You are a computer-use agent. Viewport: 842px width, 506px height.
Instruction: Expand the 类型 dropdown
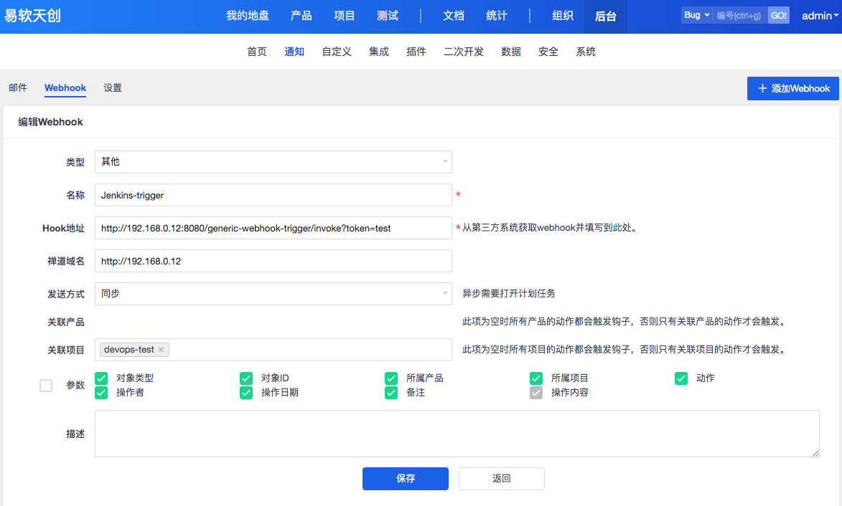point(273,162)
